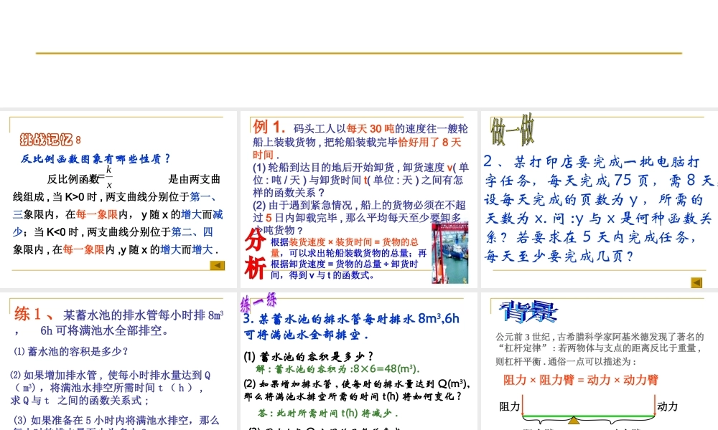Click the 挑战记忆 wordart title
This screenshot has width=718, height=430.
(x=50, y=139)
